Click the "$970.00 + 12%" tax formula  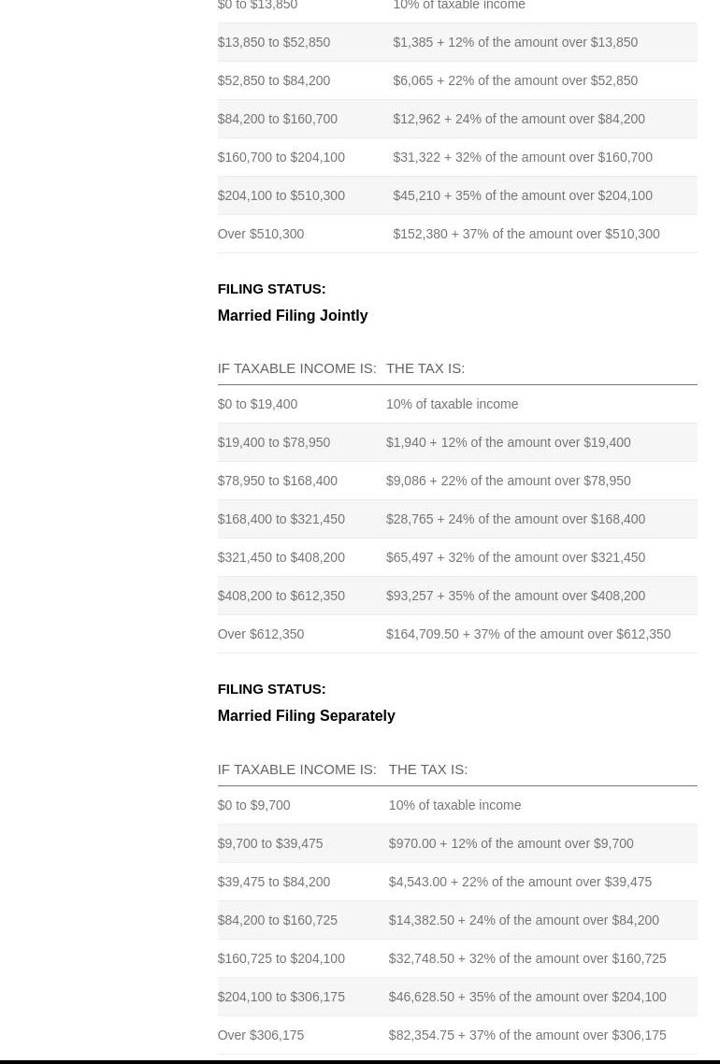pyautogui.click(x=511, y=843)
